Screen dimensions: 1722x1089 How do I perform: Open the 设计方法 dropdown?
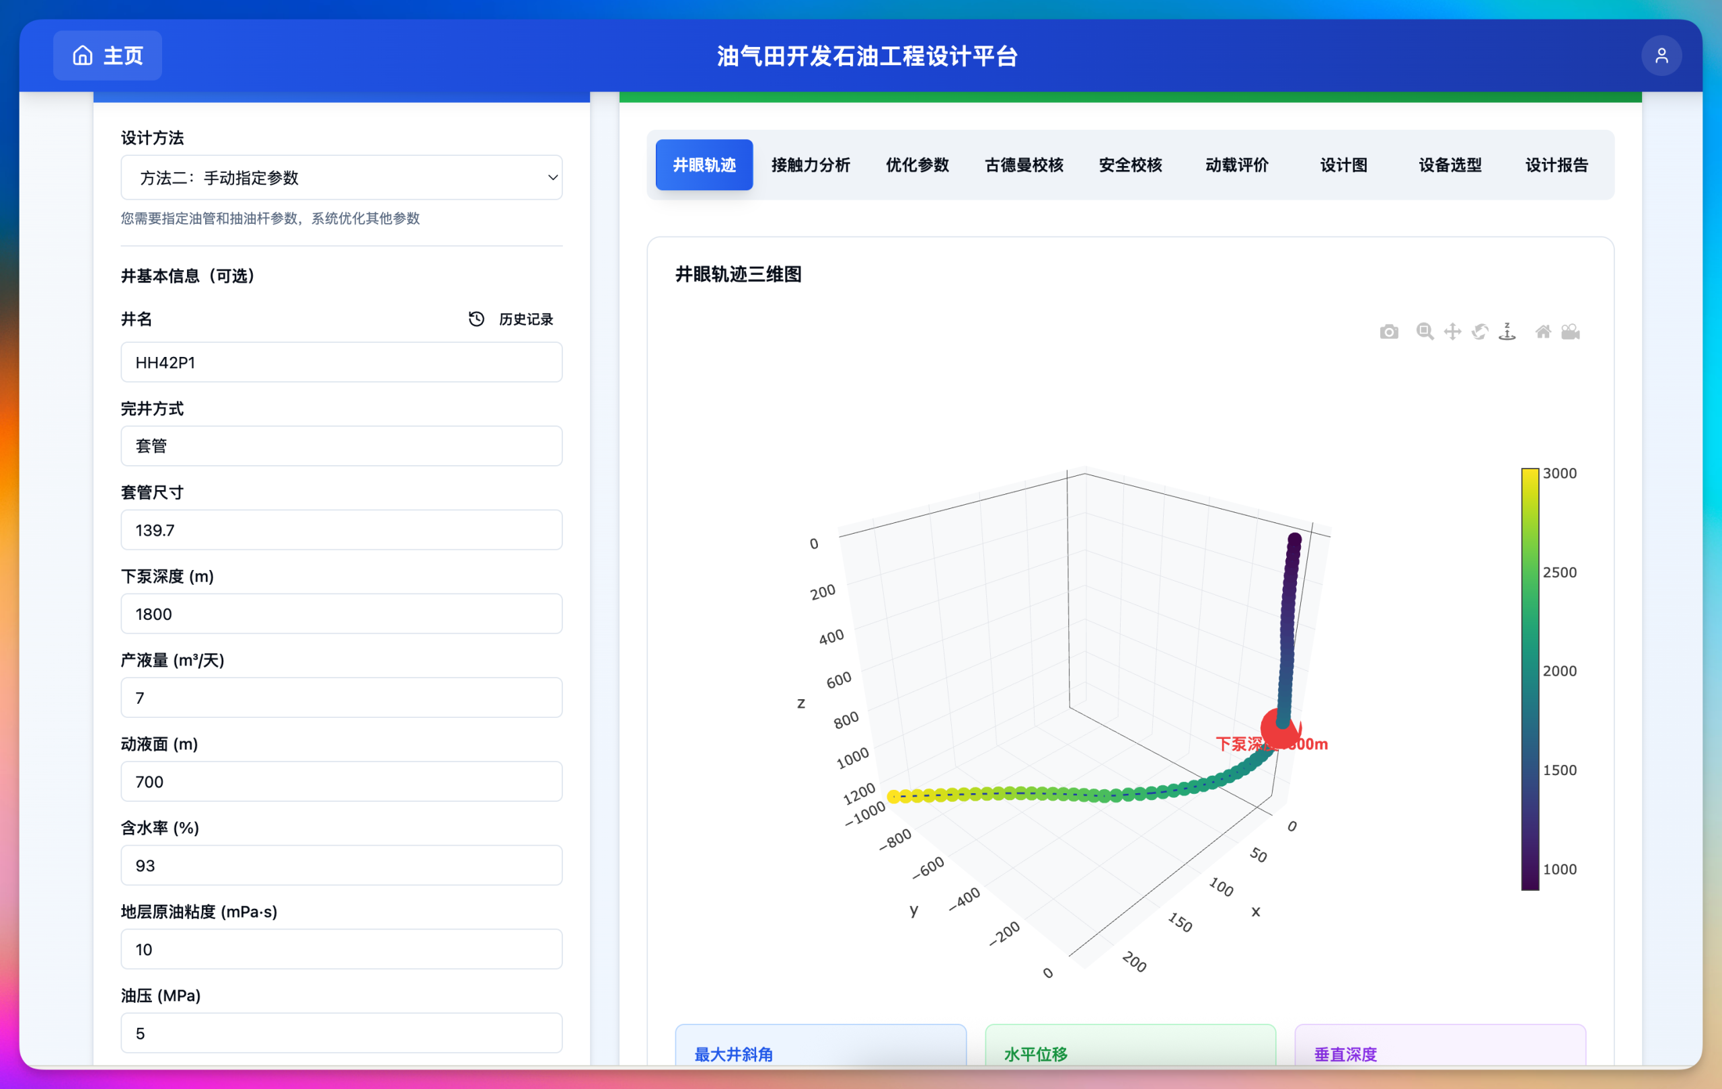point(341,177)
